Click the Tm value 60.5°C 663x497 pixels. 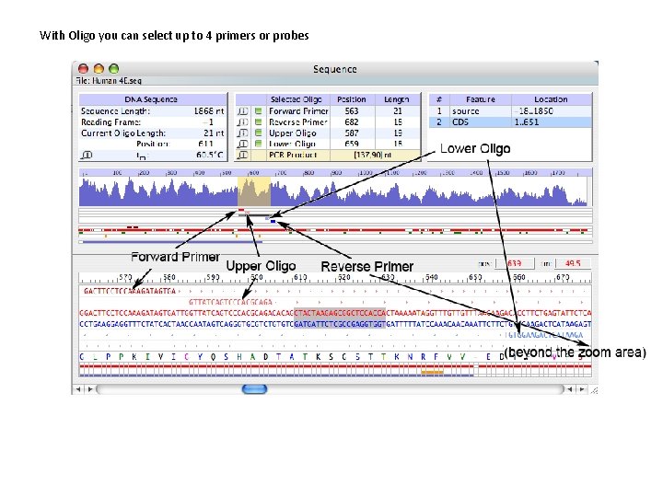210,156
